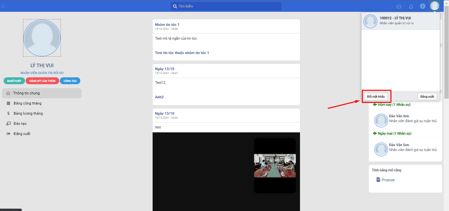Choose Đăng xuất in the left sidebar
Image resolution: width=449 pixels, height=211 pixels.
coord(42,134)
